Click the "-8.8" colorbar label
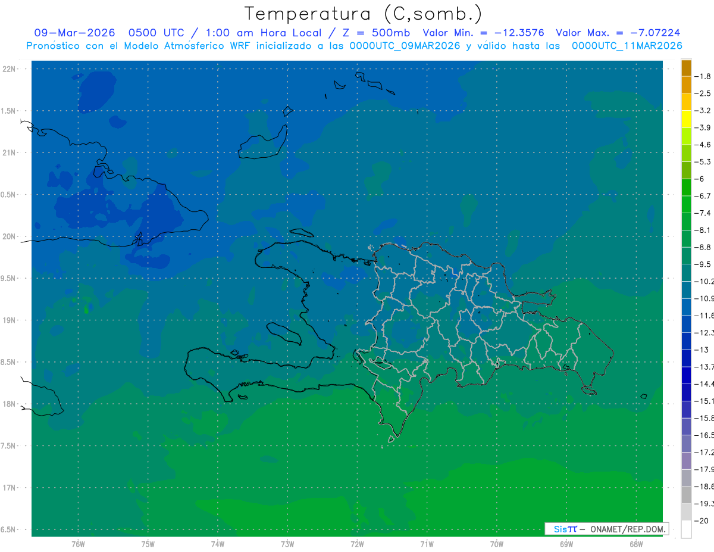The height and width of the screenshot is (552, 714). (703, 247)
